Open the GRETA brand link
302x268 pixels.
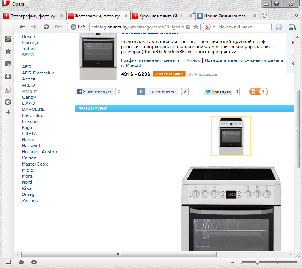pos(29,134)
